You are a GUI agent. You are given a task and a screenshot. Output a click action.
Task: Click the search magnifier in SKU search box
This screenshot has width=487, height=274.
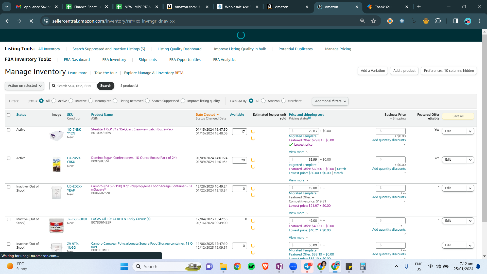(x=54, y=86)
